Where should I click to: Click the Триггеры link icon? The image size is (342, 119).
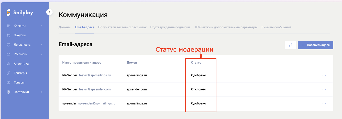[x=8, y=73]
